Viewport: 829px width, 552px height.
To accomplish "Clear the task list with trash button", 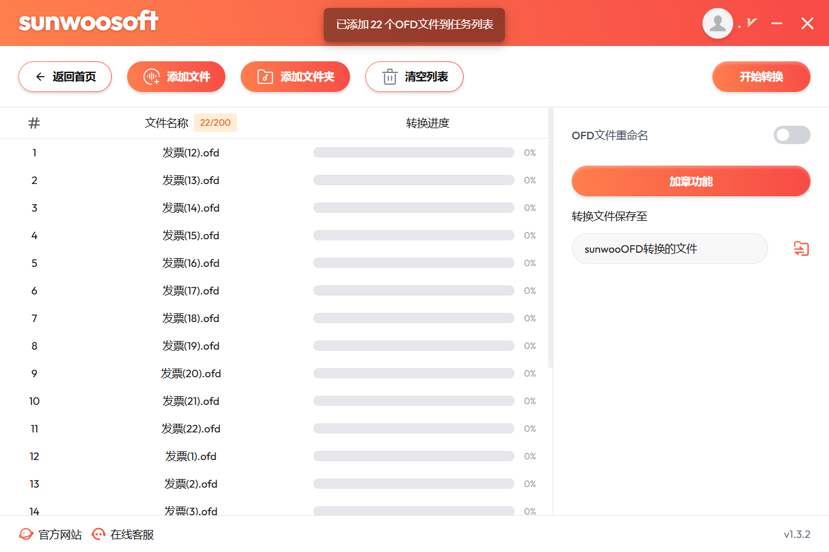I will pyautogui.click(x=414, y=77).
